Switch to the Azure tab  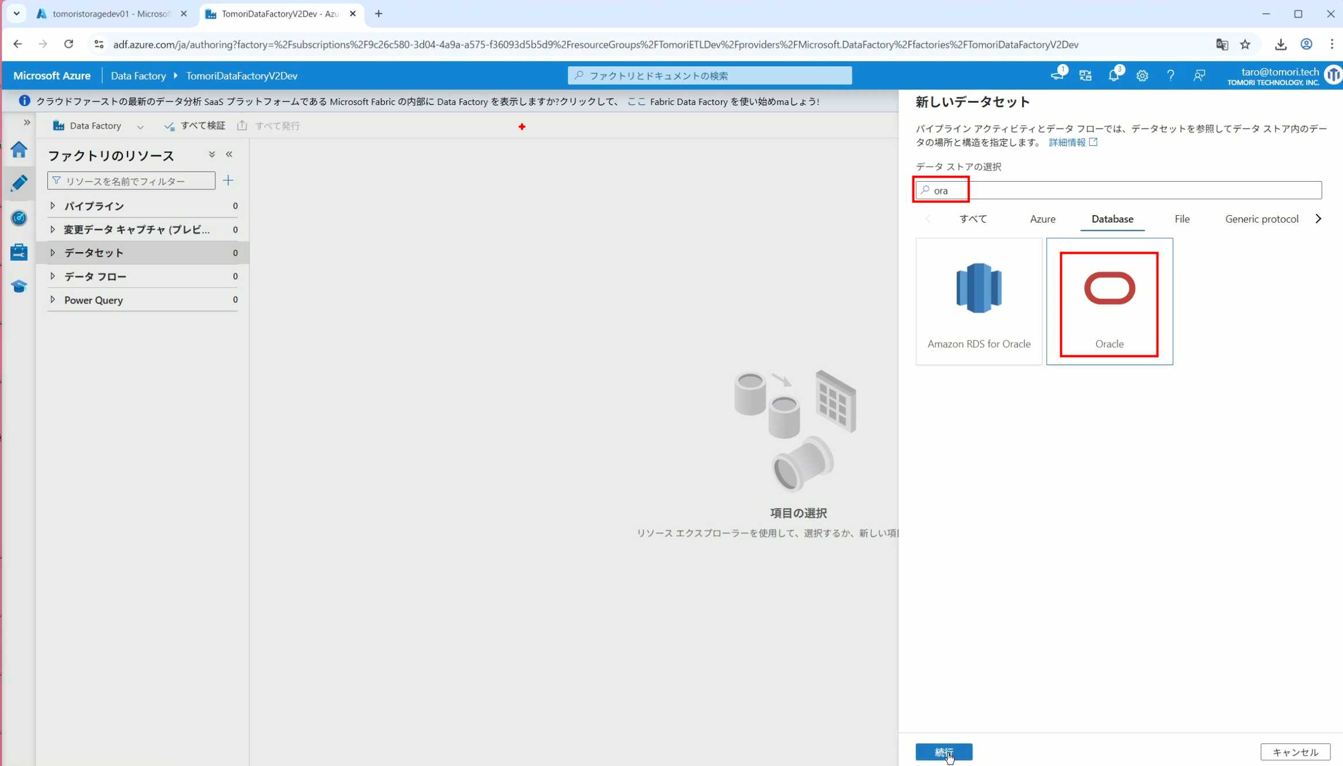(1042, 219)
